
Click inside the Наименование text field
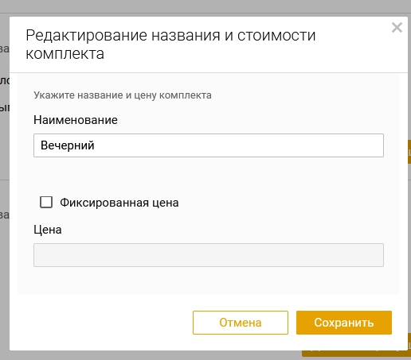point(209,145)
